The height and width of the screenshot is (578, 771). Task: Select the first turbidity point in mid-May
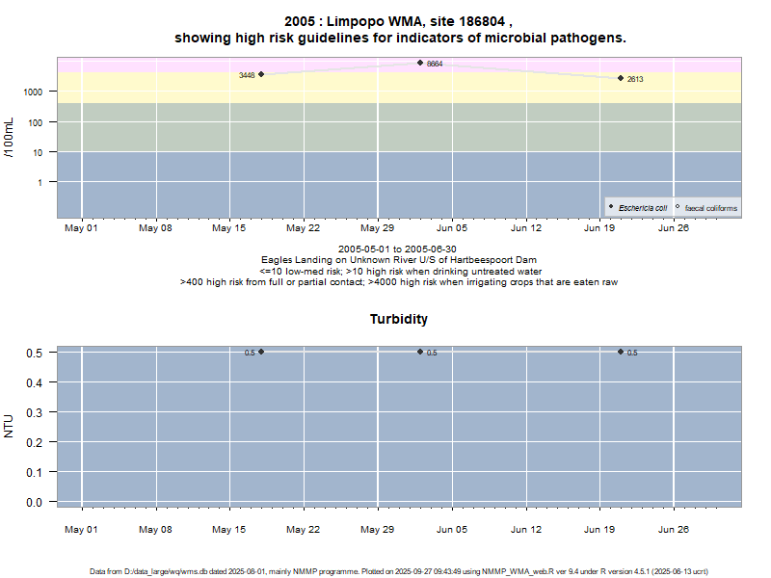click(x=261, y=352)
